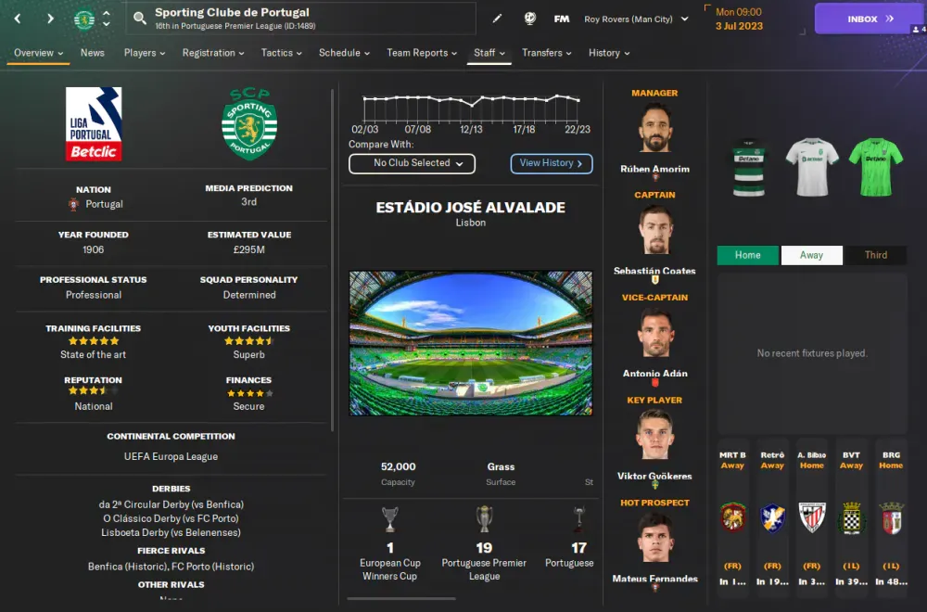Select the white away kit shirt
This screenshot has height=612, width=927.
tap(812, 167)
